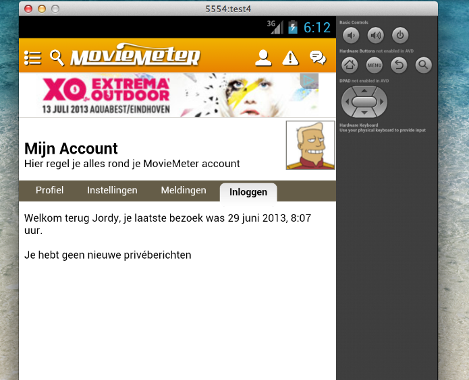Switch to the Meldingen tab

[x=184, y=191]
